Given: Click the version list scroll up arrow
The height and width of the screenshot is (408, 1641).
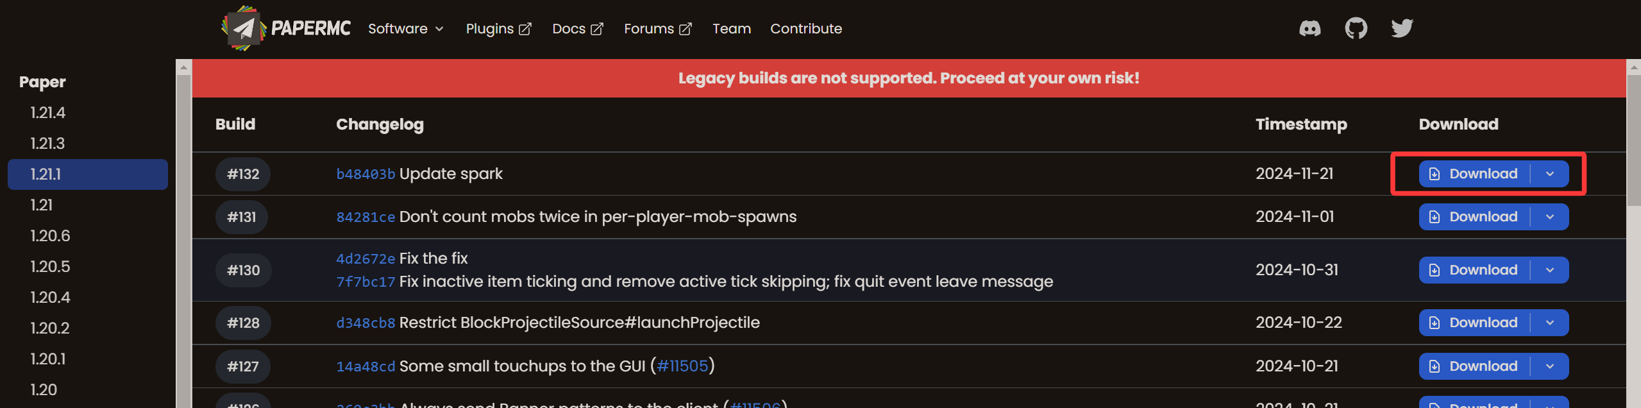Looking at the screenshot, I should (x=184, y=67).
